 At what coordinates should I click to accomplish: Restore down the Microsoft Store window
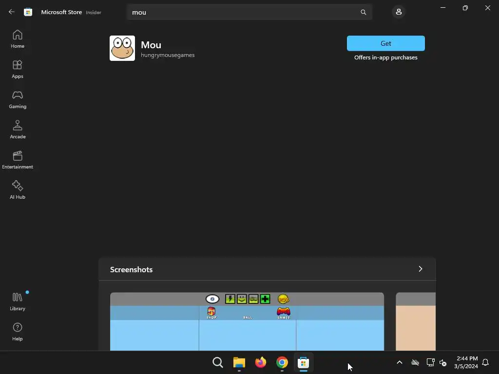point(465,8)
